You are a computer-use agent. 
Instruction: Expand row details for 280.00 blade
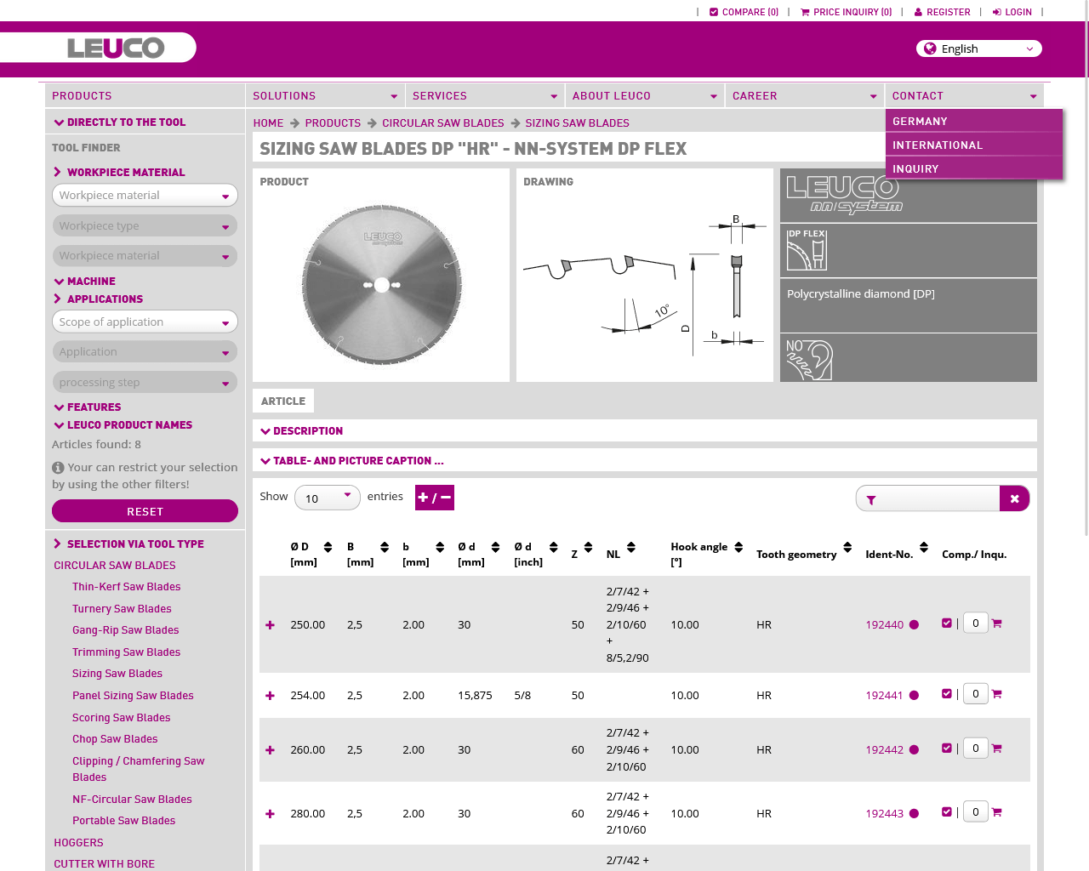[270, 814]
